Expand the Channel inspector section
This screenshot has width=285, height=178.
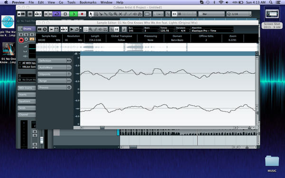(27, 114)
